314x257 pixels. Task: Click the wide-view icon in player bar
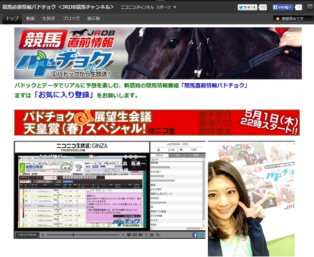tap(141, 235)
